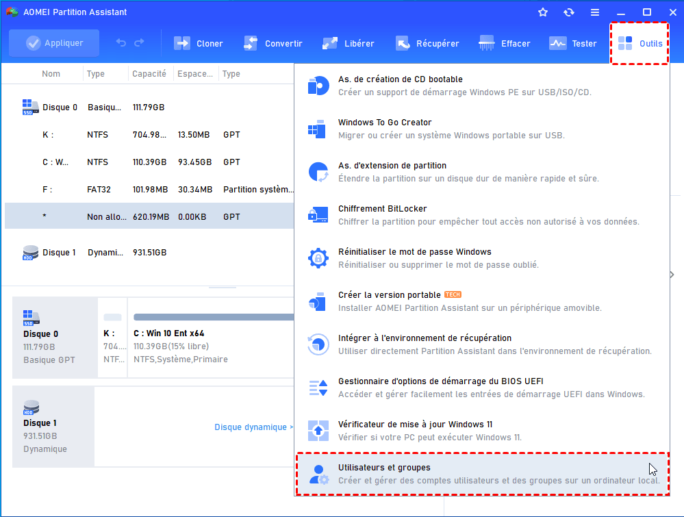The height and width of the screenshot is (517, 684).
Task: Select Disque 1 row in disk list
Action: click(149, 253)
